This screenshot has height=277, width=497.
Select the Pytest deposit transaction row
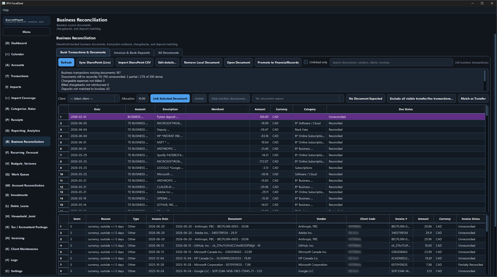point(272,117)
